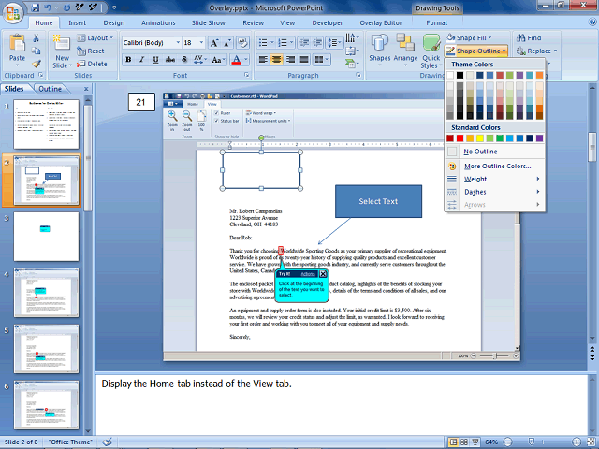Image resolution: width=599 pixels, height=449 pixels.
Task: Pick the red standard color swatch
Action: click(x=460, y=138)
